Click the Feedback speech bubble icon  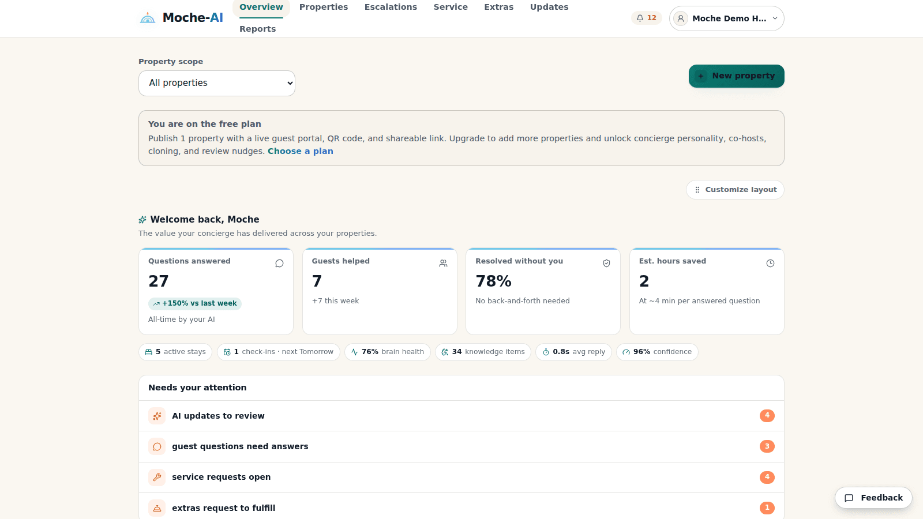(849, 498)
